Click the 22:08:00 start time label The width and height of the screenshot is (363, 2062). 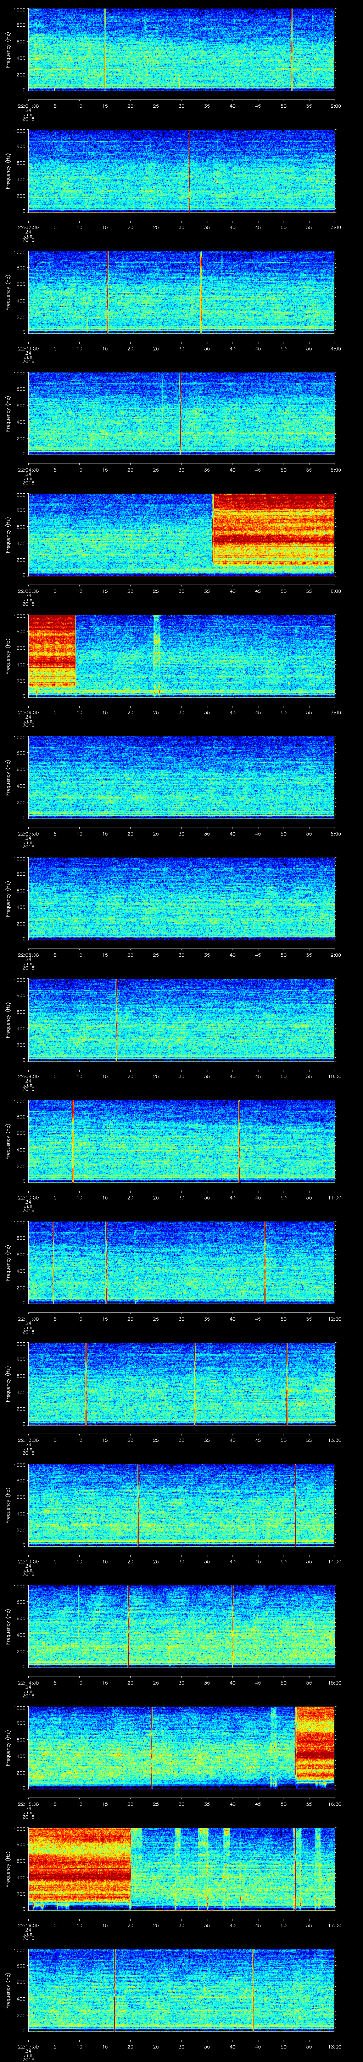[28, 955]
